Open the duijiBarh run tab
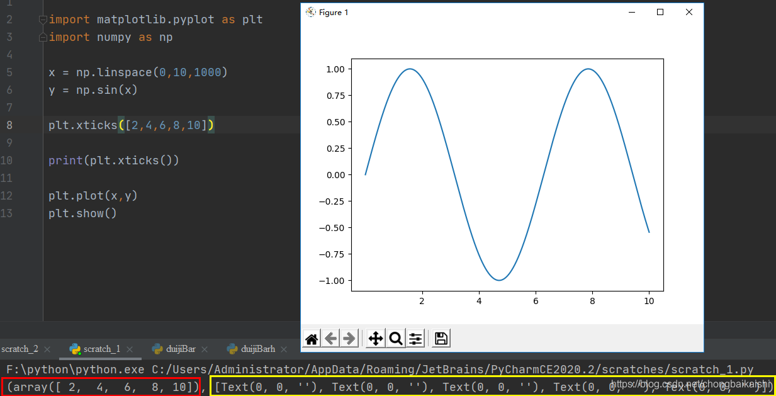Screen dimensions: 776x396 258,349
